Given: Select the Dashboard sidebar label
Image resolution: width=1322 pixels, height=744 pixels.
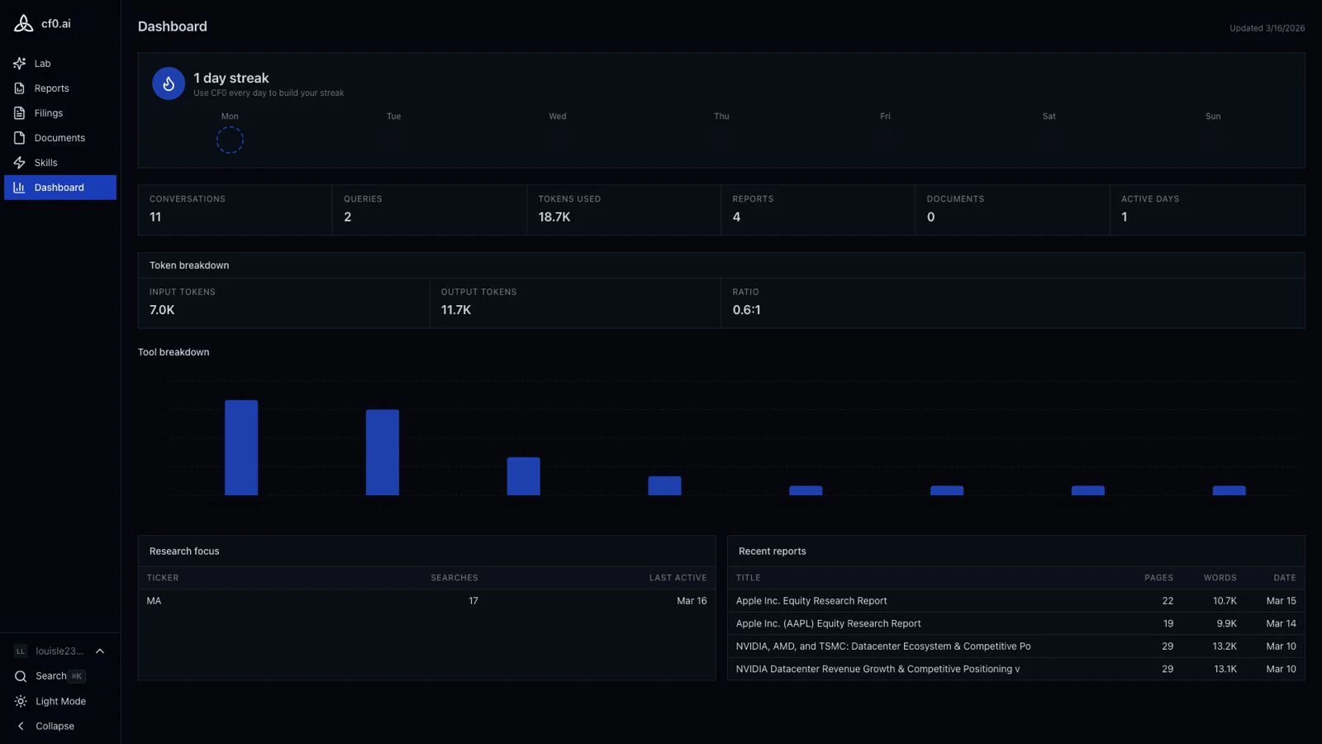Looking at the screenshot, I should tap(59, 188).
